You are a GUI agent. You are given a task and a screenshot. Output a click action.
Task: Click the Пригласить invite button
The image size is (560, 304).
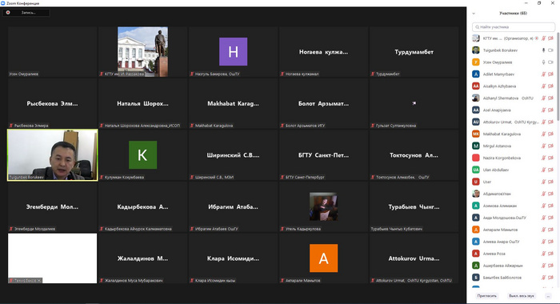(x=486, y=296)
